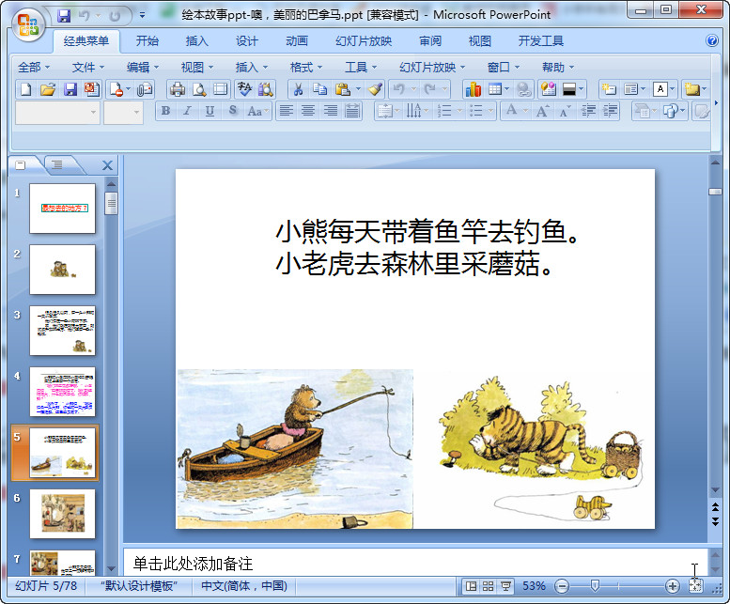Click the main slide vertical scrollbar handle
The height and width of the screenshot is (604, 730).
pos(715,192)
